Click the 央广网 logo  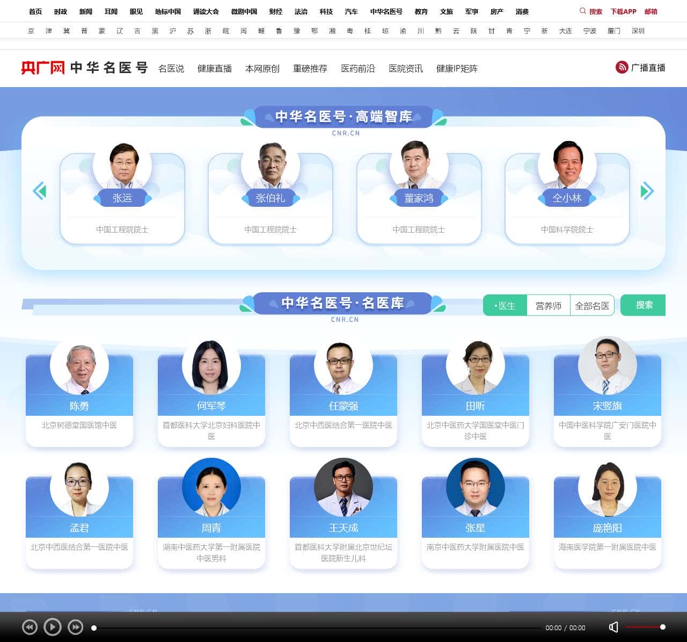43,68
